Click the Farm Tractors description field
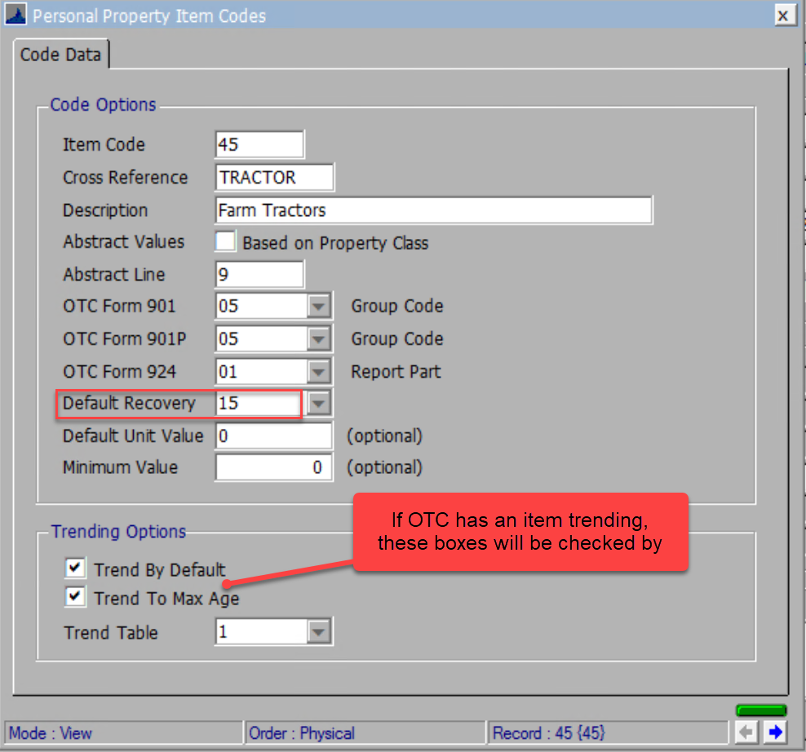Viewport: 806px width, 752px height. point(432,210)
